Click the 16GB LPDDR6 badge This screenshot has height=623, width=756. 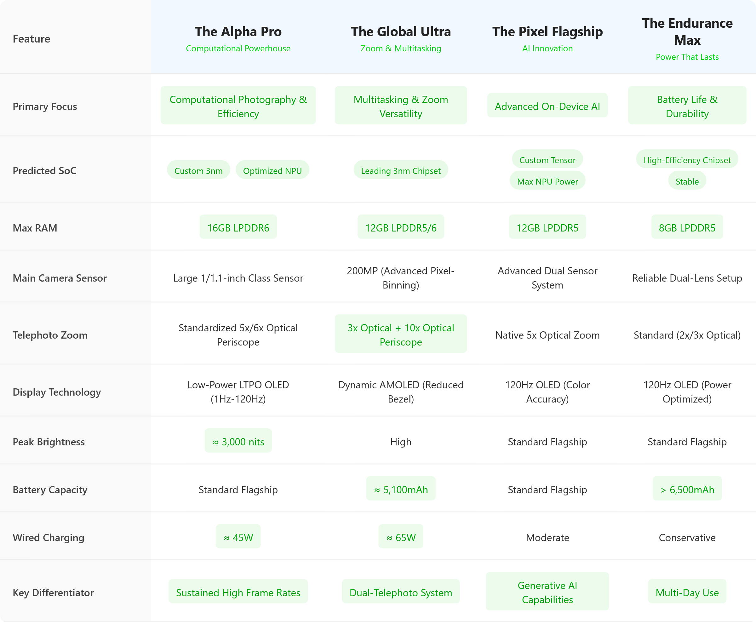(x=238, y=227)
